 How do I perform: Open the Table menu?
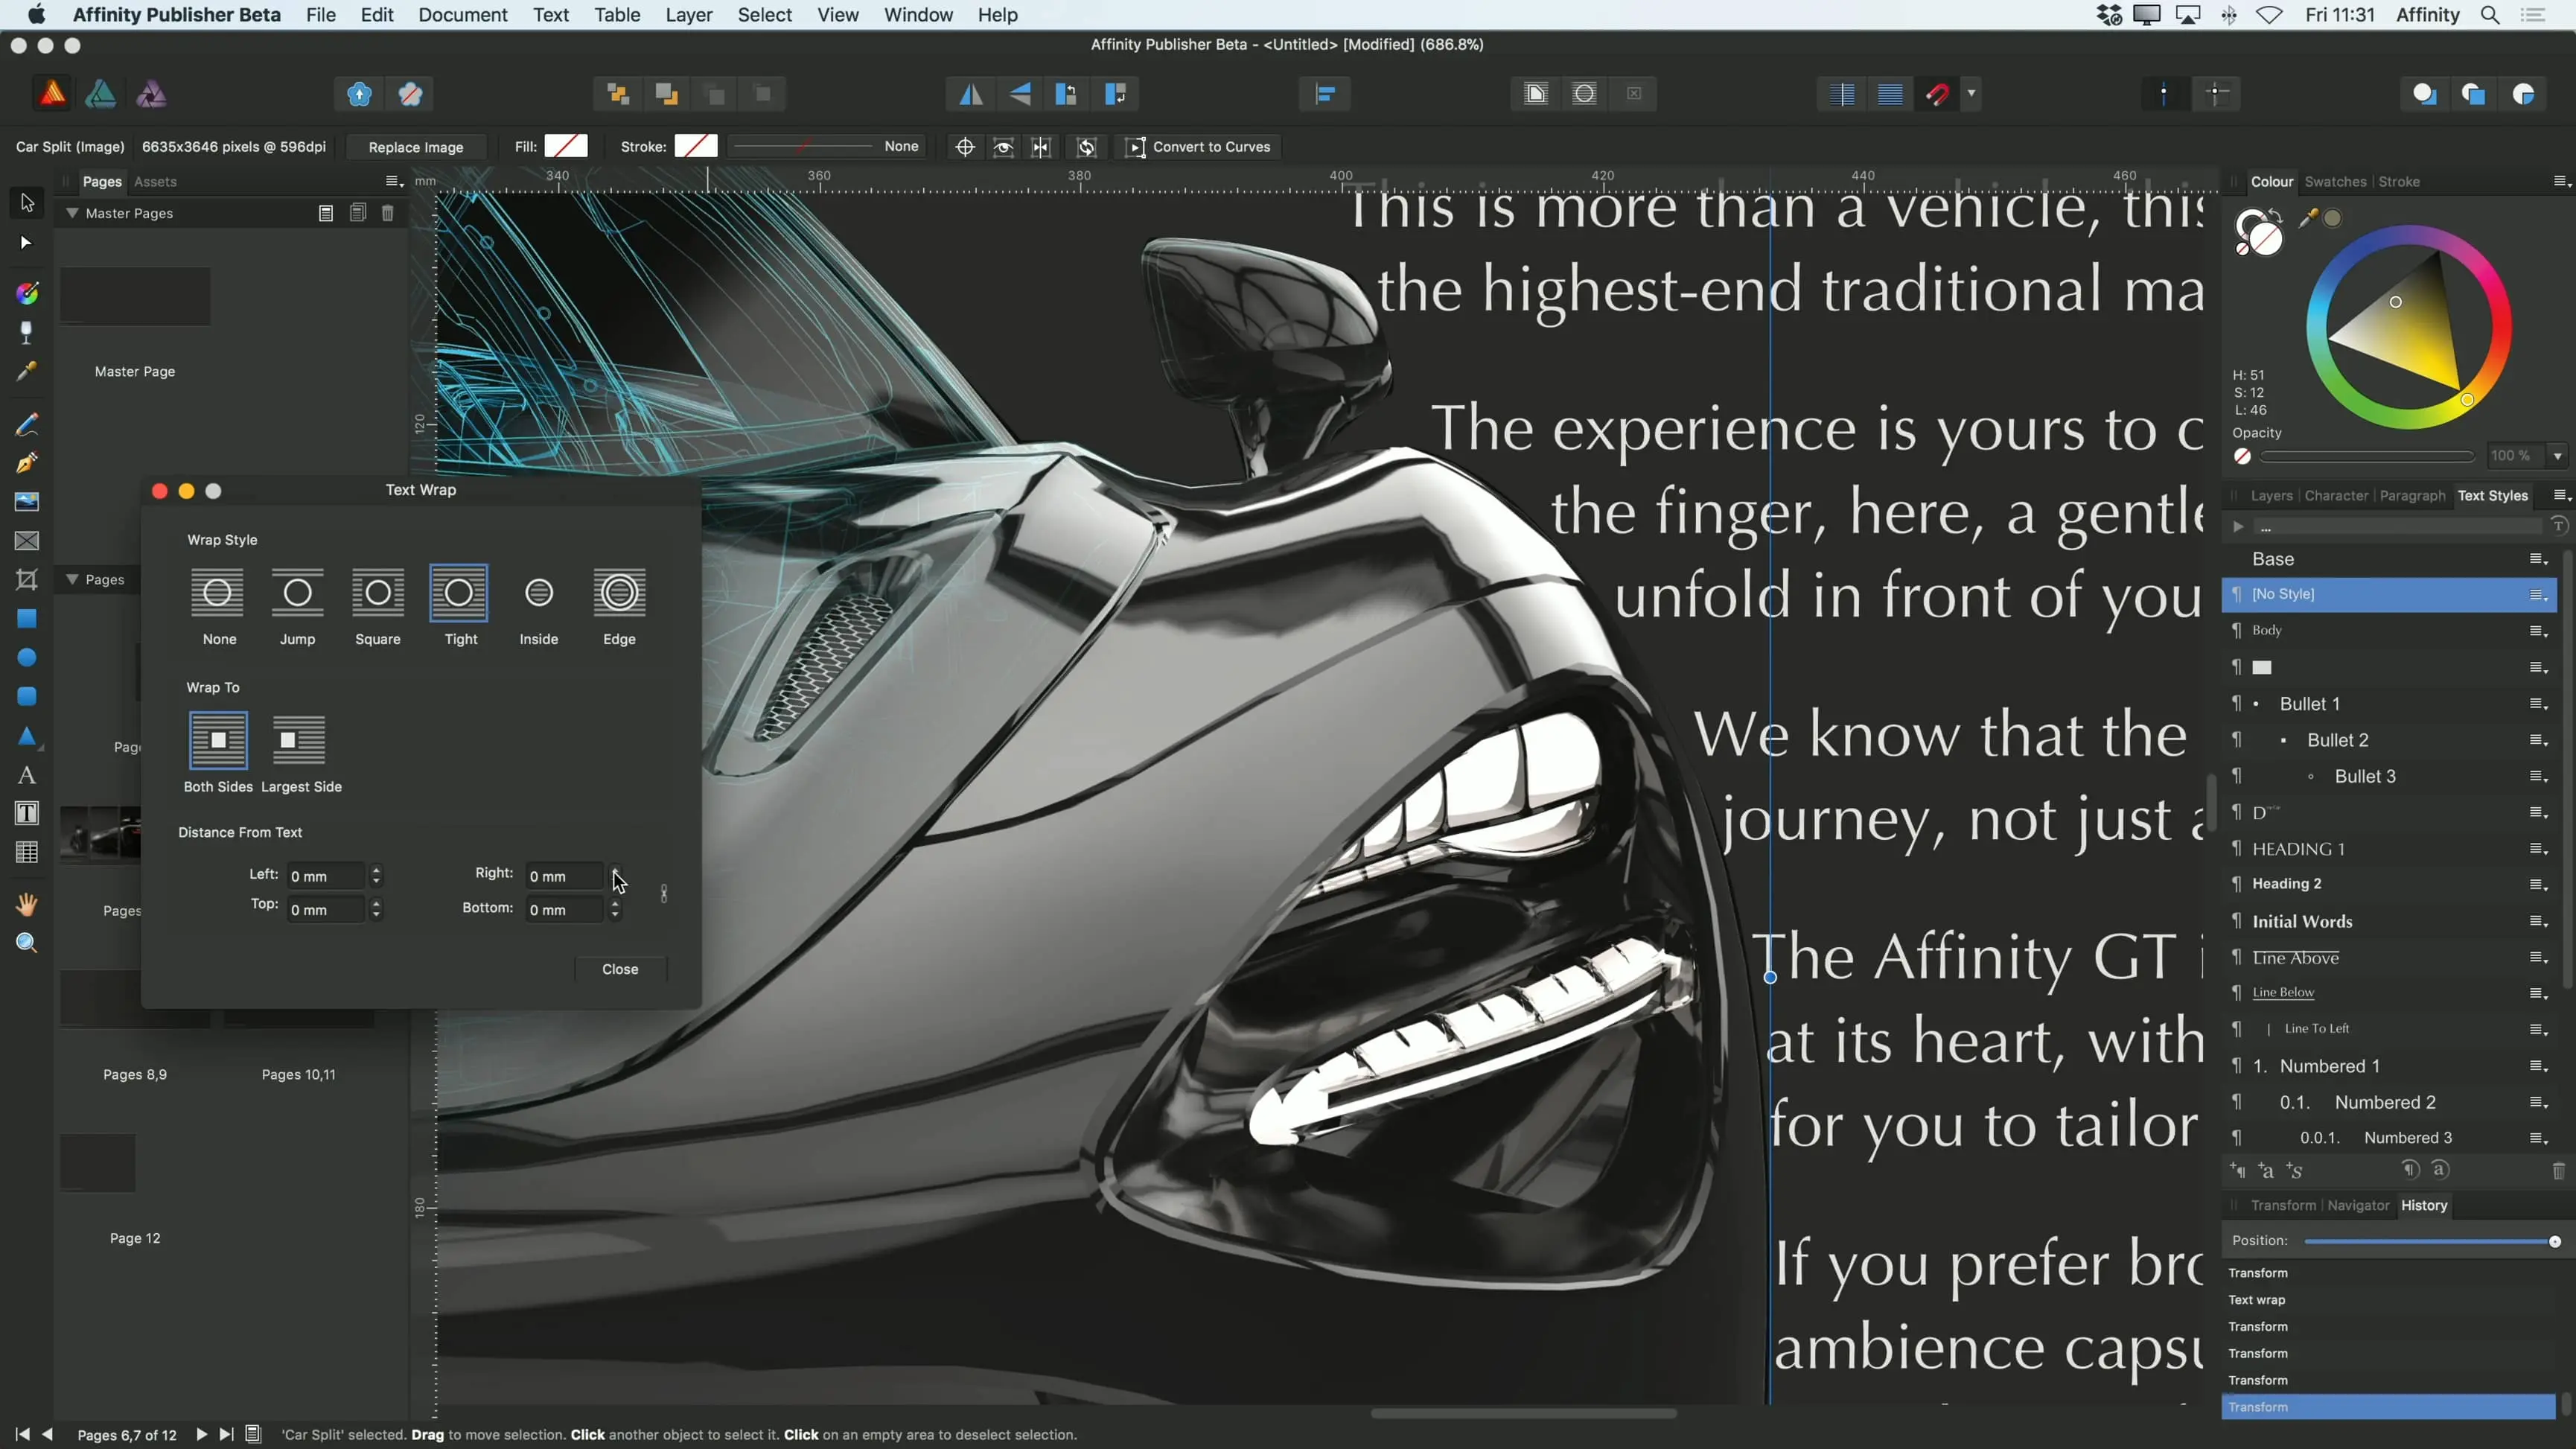click(x=616, y=15)
